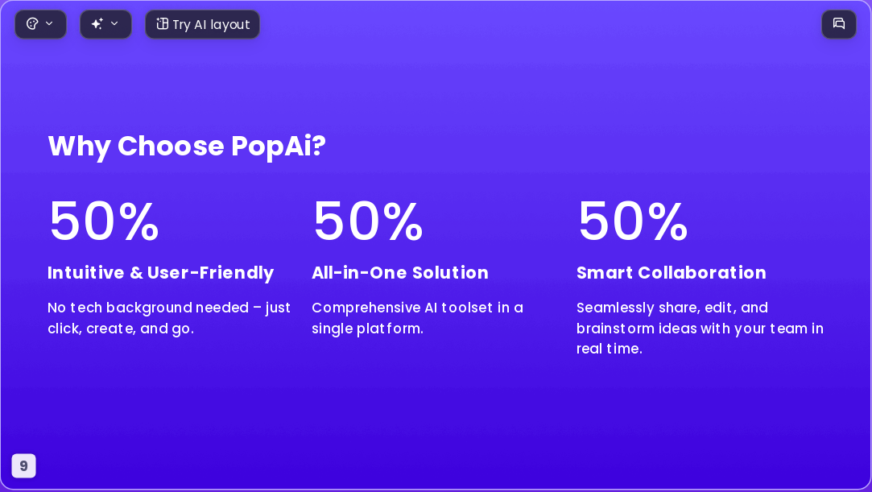Click the 50% stat above All-in-One Solution

(x=368, y=221)
